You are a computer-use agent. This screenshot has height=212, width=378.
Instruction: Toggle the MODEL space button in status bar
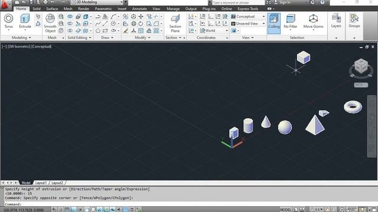285,210
